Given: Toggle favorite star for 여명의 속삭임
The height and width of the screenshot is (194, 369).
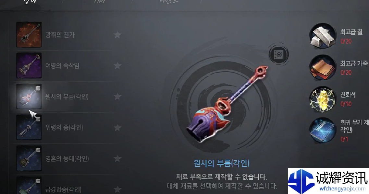Looking at the screenshot, I should click(117, 65).
